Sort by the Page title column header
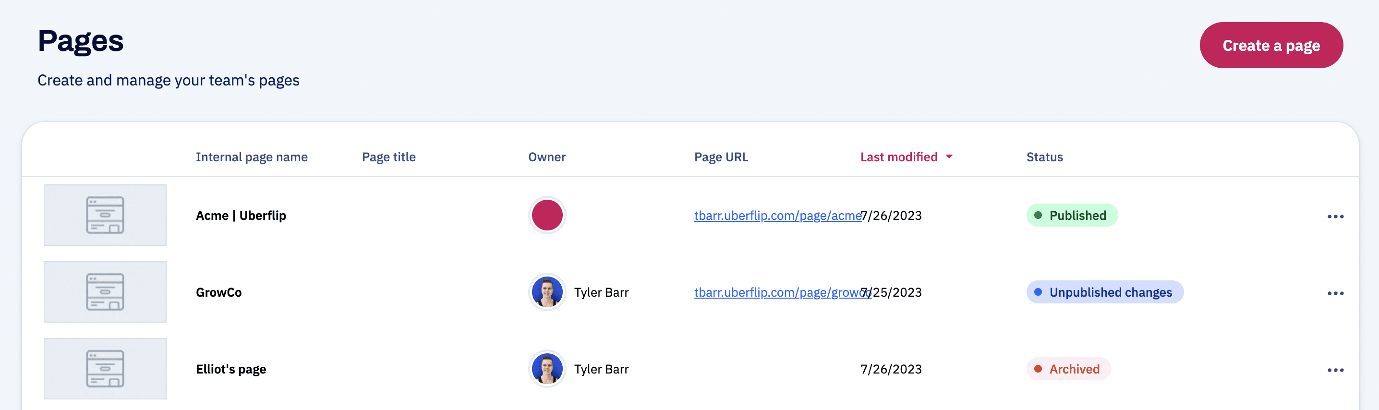 (x=388, y=157)
